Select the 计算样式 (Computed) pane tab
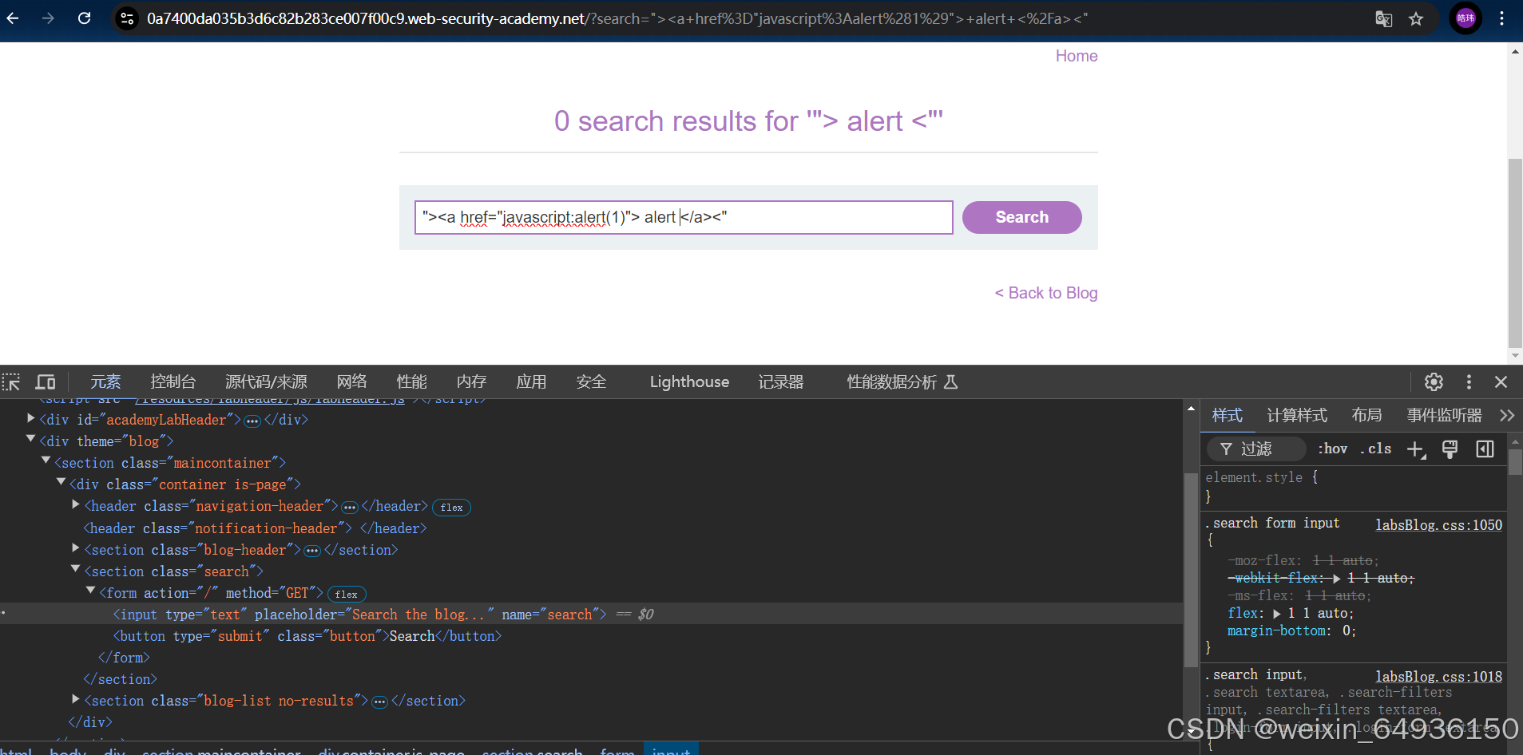This screenshot has height=755, width=1523. click(x=1297, y=416)
